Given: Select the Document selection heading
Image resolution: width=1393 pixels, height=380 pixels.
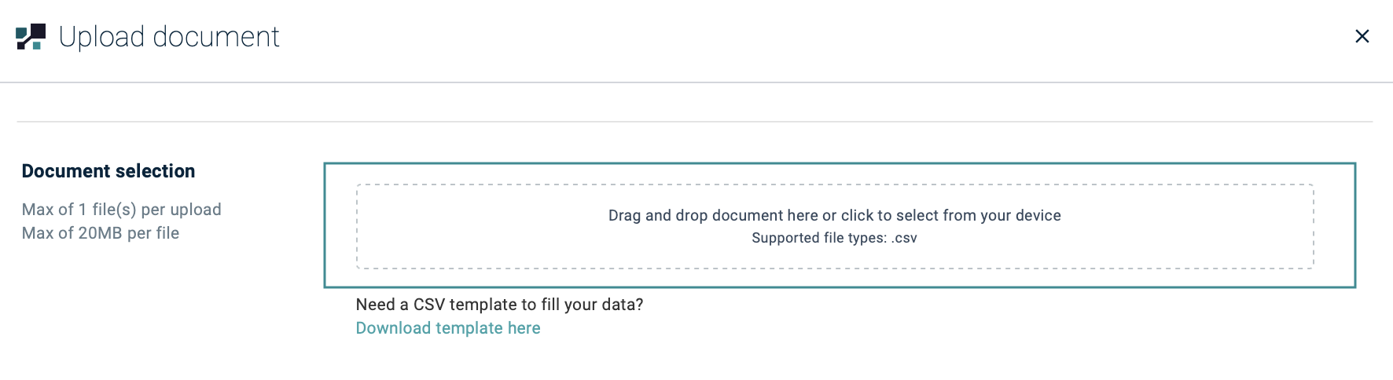Looking at the screenshot, I should coord(108,171).
